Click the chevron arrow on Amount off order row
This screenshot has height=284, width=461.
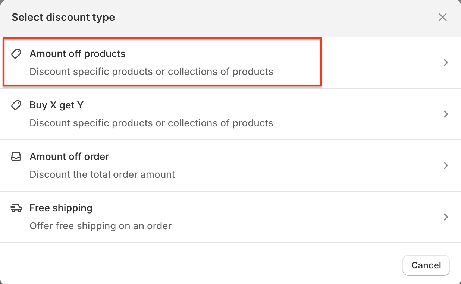pos(445,165)
